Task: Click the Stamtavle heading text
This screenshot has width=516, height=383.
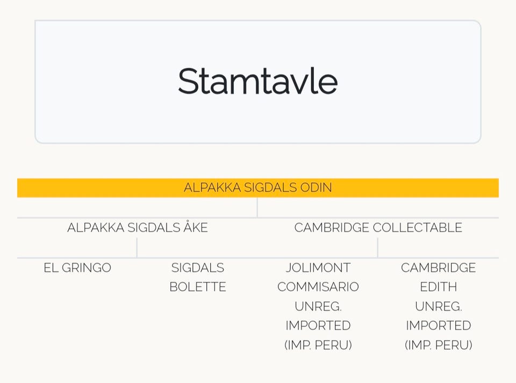Action: coord(257,81)
